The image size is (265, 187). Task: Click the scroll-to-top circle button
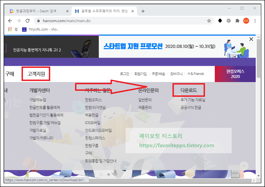coord(244,166)
